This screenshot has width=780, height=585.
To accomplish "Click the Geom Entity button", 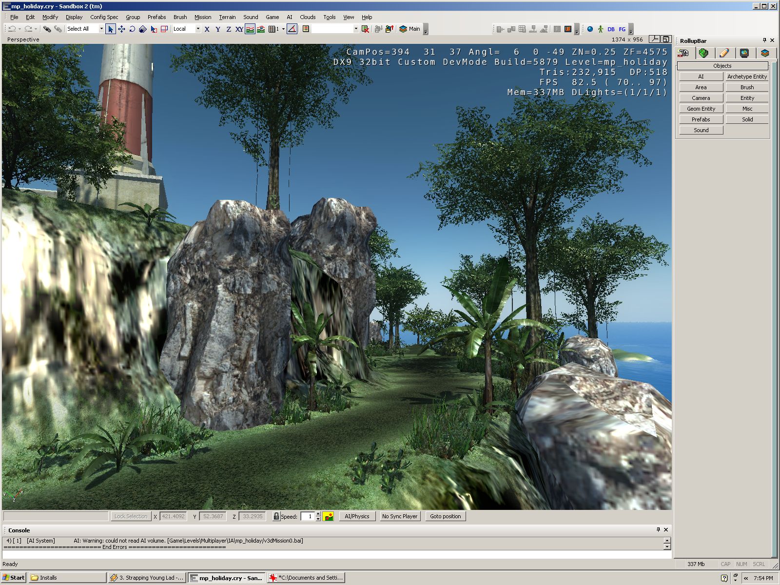I will pos(701,109).
